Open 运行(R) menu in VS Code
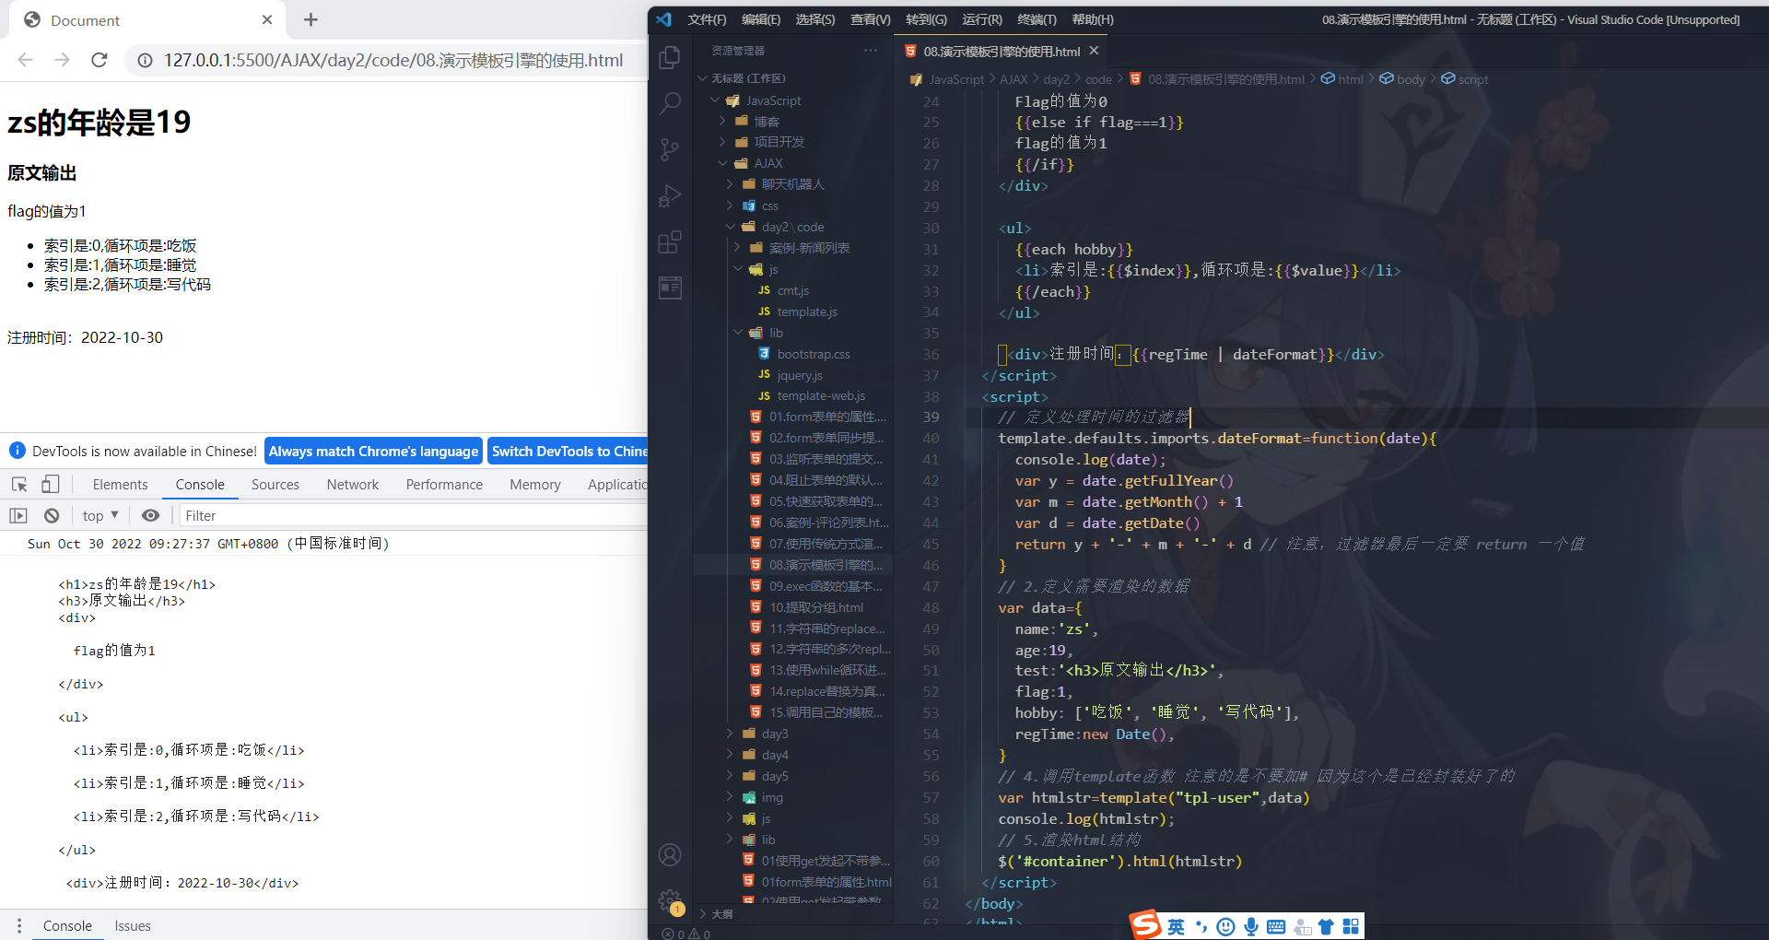This screenshot has width=1769, height=940. 982,19
